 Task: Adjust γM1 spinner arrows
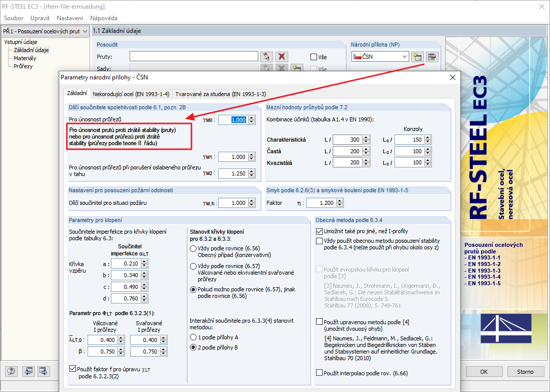point(252,157)
